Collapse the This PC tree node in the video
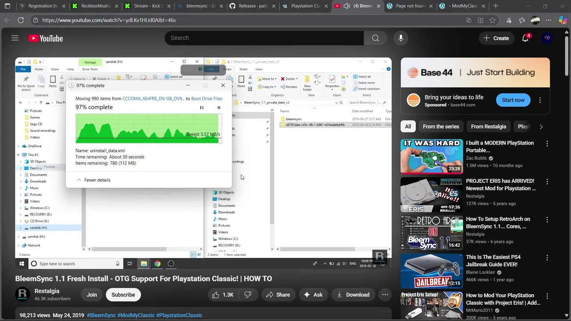The width and height of the screenshot is (571, 321). point(19,155)
